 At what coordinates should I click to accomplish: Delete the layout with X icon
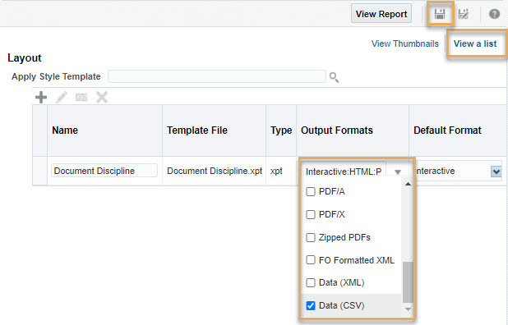(102, 97)
